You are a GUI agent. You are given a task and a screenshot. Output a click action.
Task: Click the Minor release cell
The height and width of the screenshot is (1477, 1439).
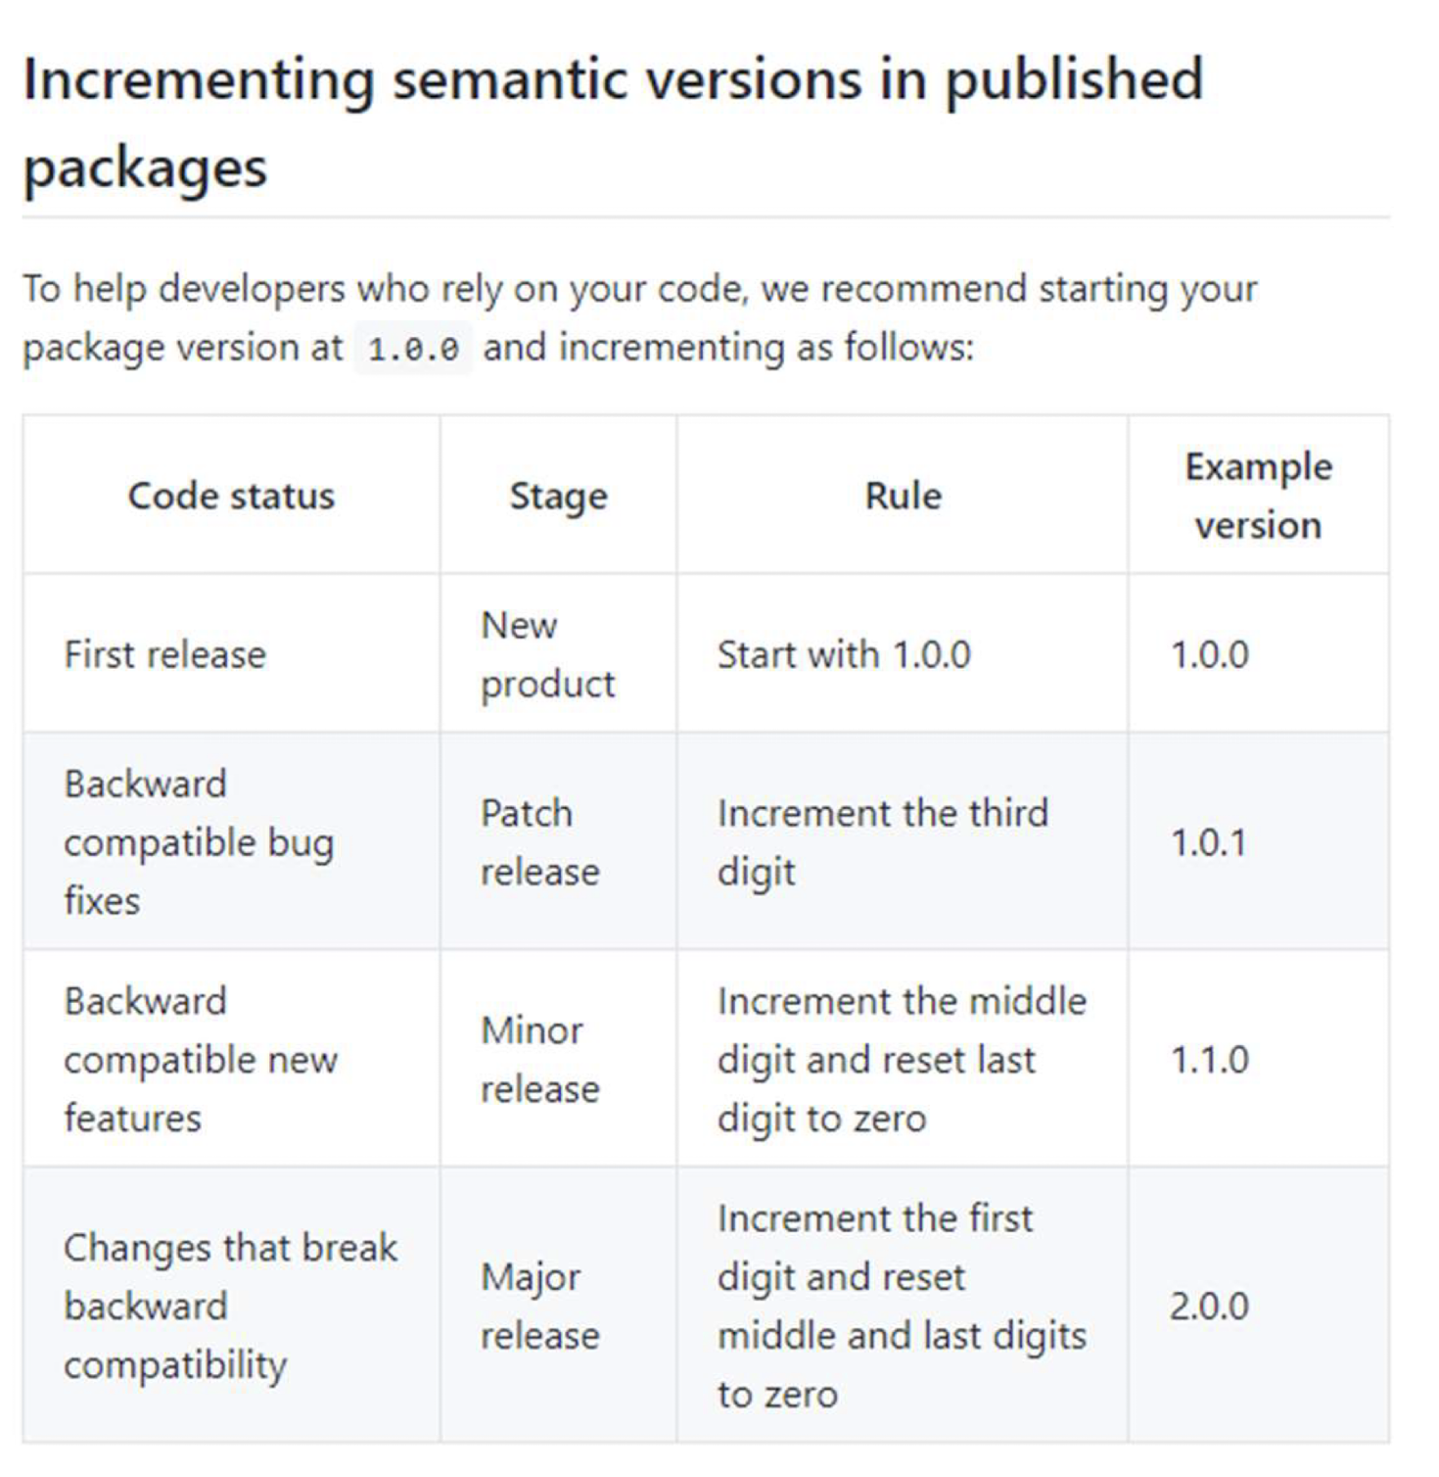539,1059
